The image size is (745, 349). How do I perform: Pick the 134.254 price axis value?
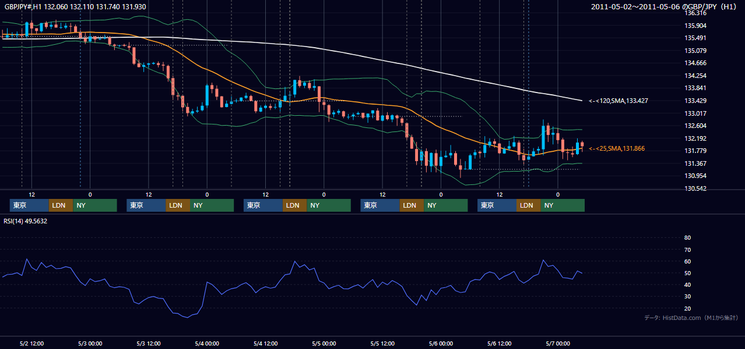[695, 76]
